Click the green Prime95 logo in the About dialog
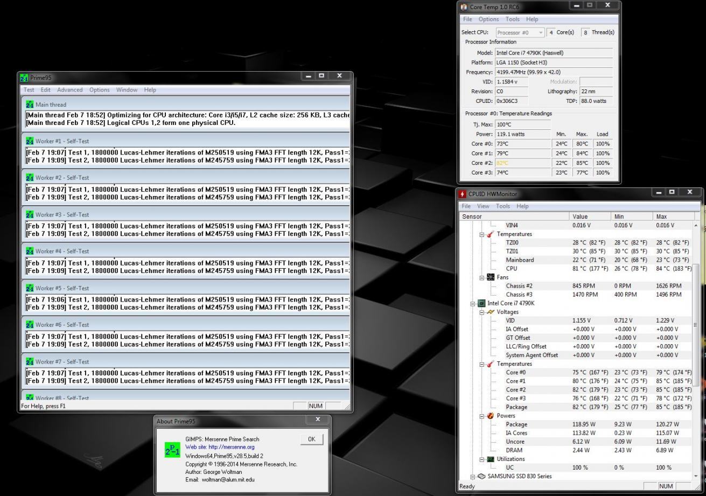706x496 pixels. (173, 450)
